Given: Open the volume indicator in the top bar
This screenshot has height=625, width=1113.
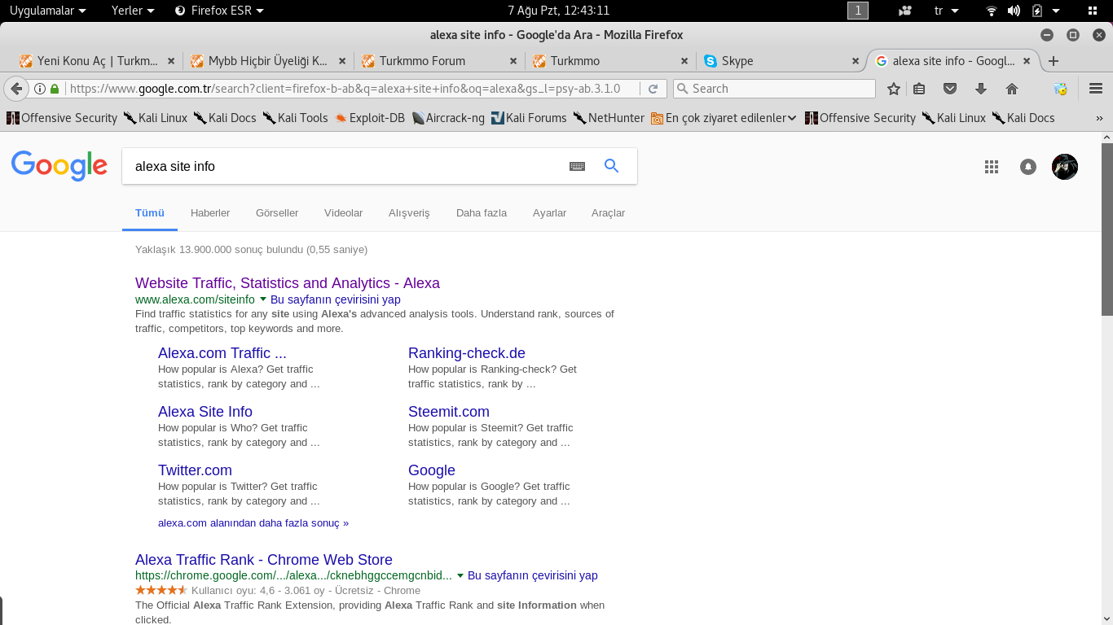Looking at the screenshot, I should pos(1014,11).
